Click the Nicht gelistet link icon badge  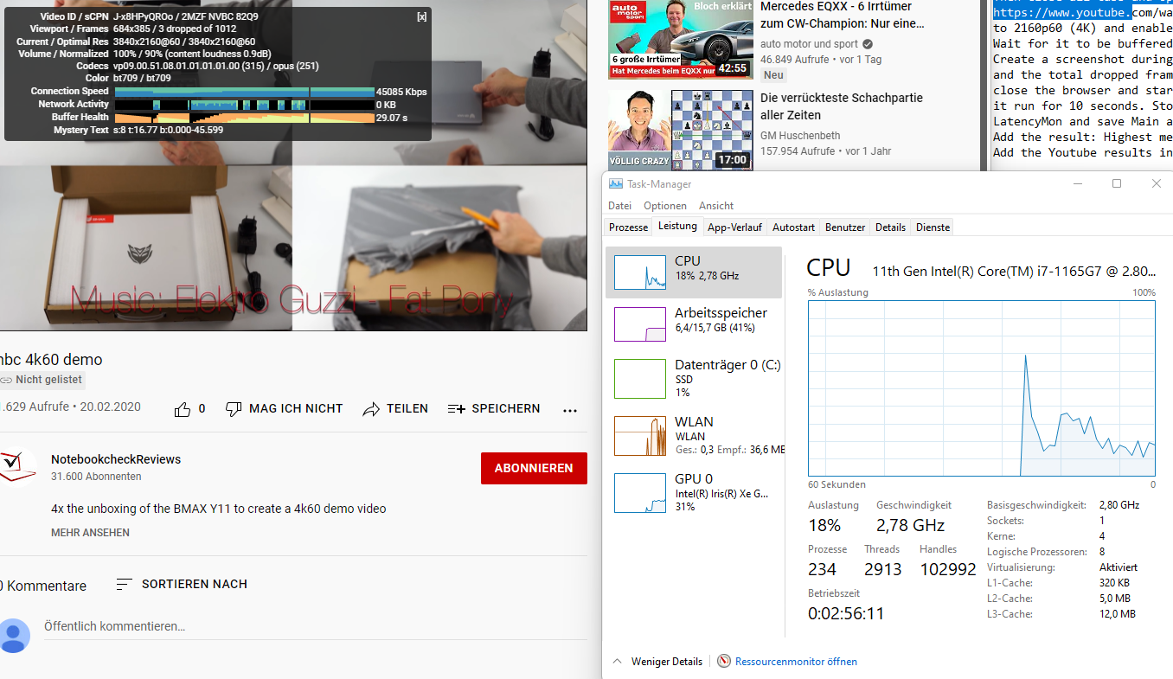[x=41, y=380]
